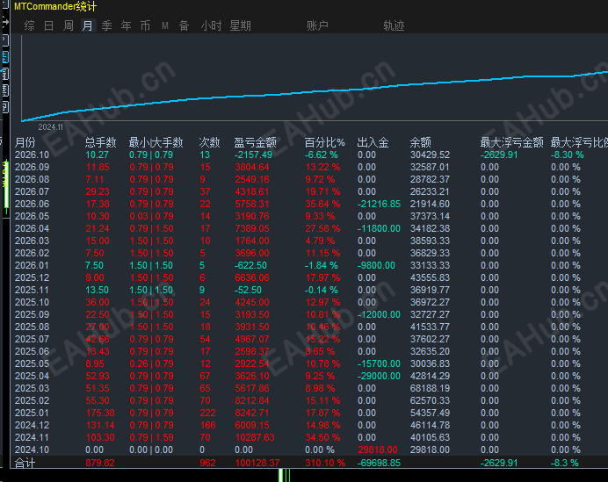Switch to the 币 symbol tab

(145, 25)
